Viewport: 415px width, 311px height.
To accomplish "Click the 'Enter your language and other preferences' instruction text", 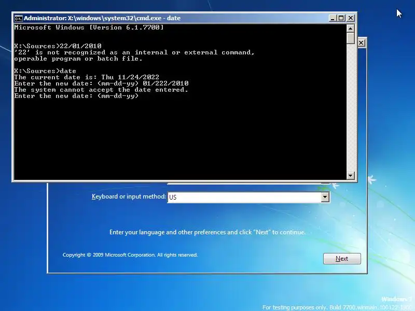I will [x=207, y=232].
